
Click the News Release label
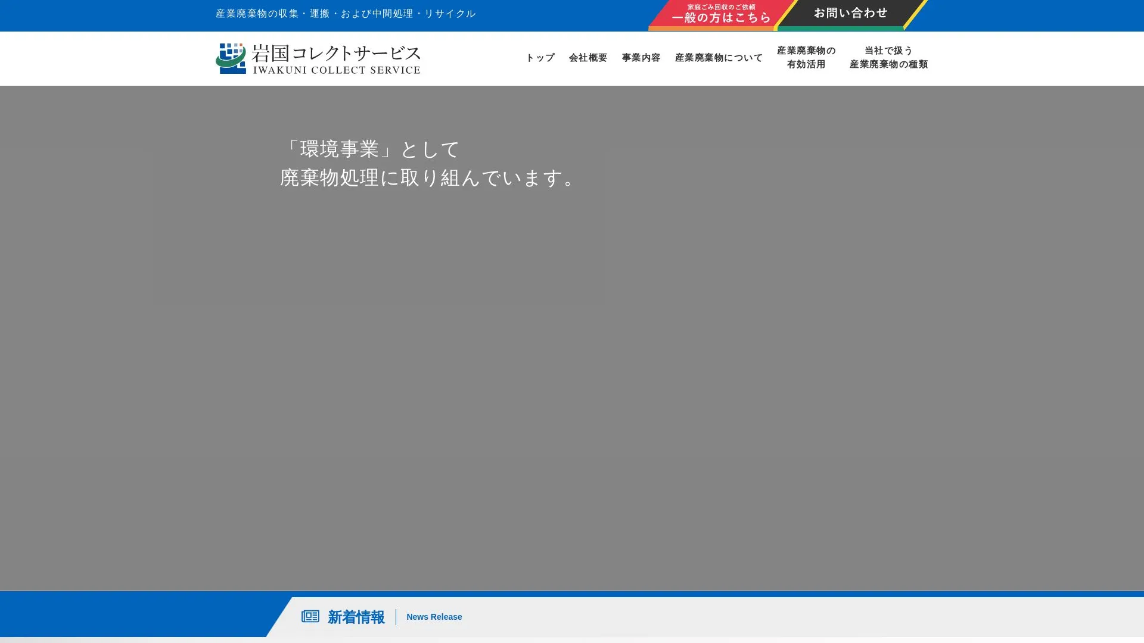click(x=434, y=617)
